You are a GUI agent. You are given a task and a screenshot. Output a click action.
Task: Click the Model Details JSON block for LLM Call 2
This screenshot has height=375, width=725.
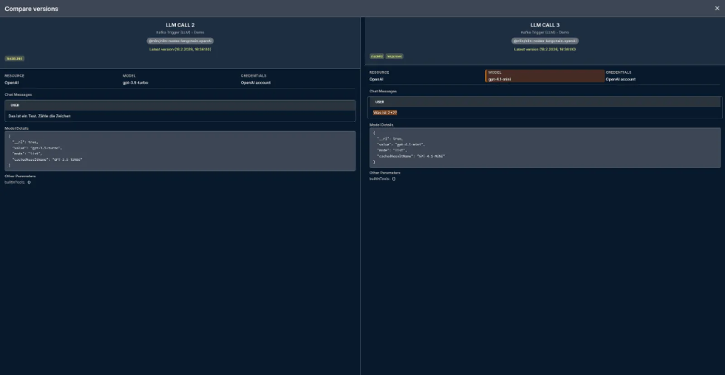(180, 151)
